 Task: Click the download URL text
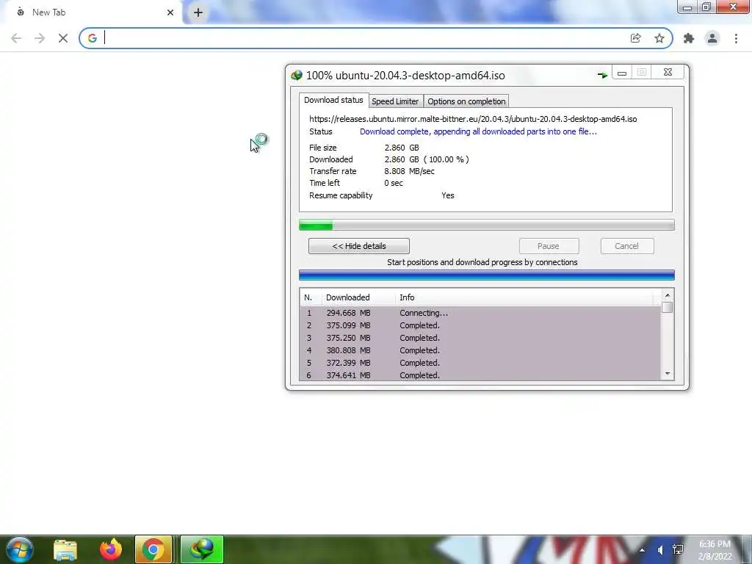tap(473, 119)
